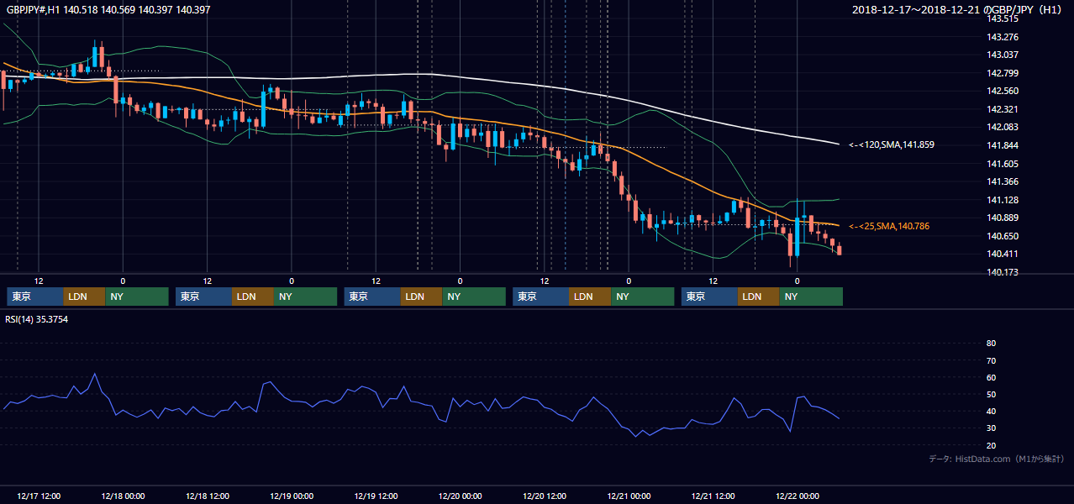This screenshot has width=1074, height=504.
Task: Select the 東京 session block for 12/19
Action: (x=372, y=297)
